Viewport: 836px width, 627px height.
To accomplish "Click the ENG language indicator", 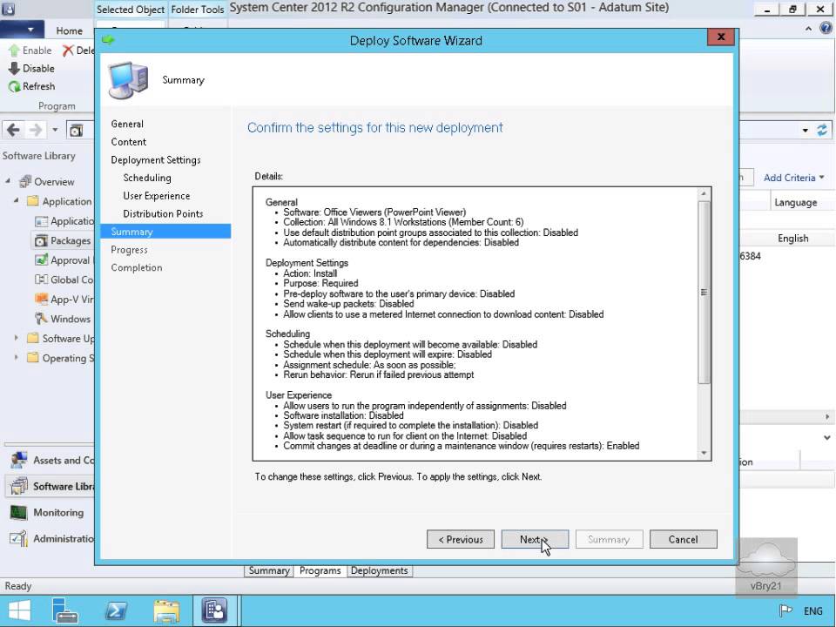I will [x=813, y=611].
